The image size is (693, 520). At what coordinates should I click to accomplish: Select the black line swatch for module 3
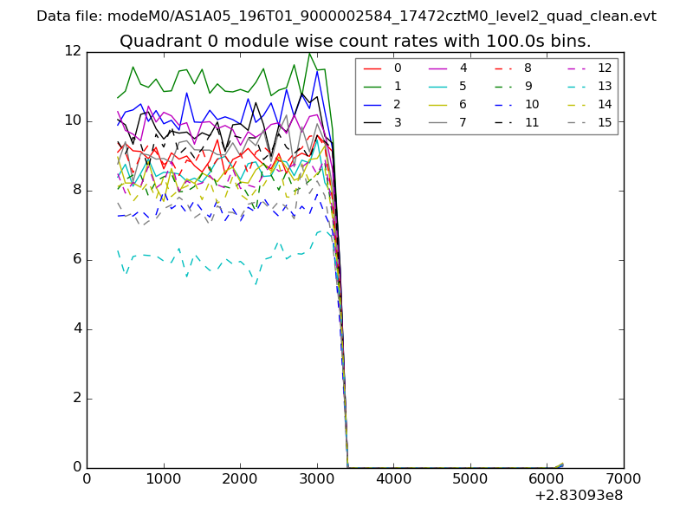coord(372,122)
